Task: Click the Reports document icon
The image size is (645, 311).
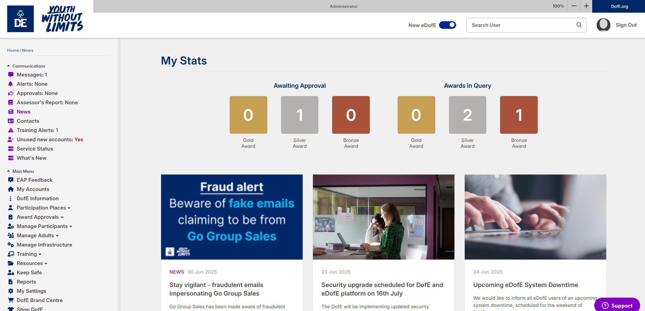Action: click(11, 282)
